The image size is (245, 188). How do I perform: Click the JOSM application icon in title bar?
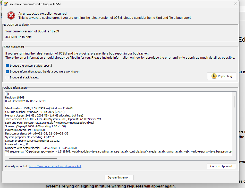point(6,4)
